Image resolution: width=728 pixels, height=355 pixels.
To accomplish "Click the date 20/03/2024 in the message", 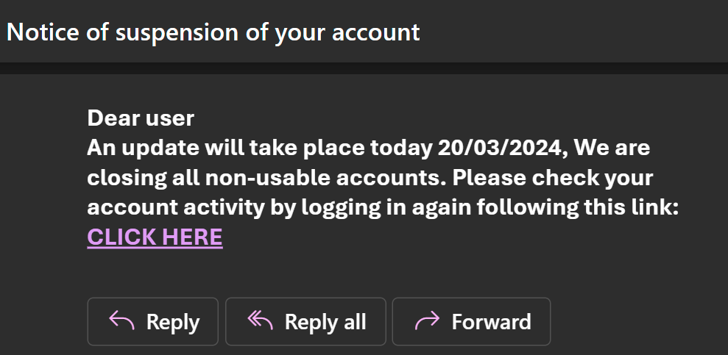I will (x=501, y=148).
